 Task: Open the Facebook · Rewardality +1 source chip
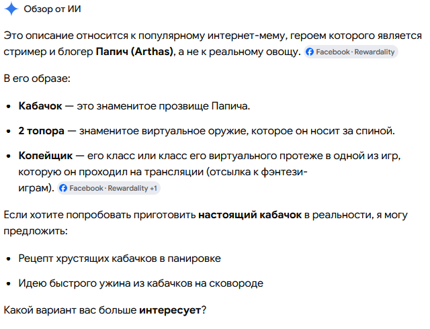pos(109,188)
